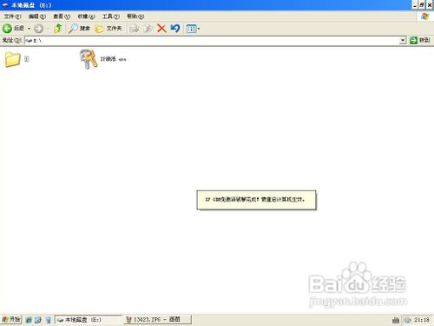Delete selection with the red X icon

click(x=161, y=29)
